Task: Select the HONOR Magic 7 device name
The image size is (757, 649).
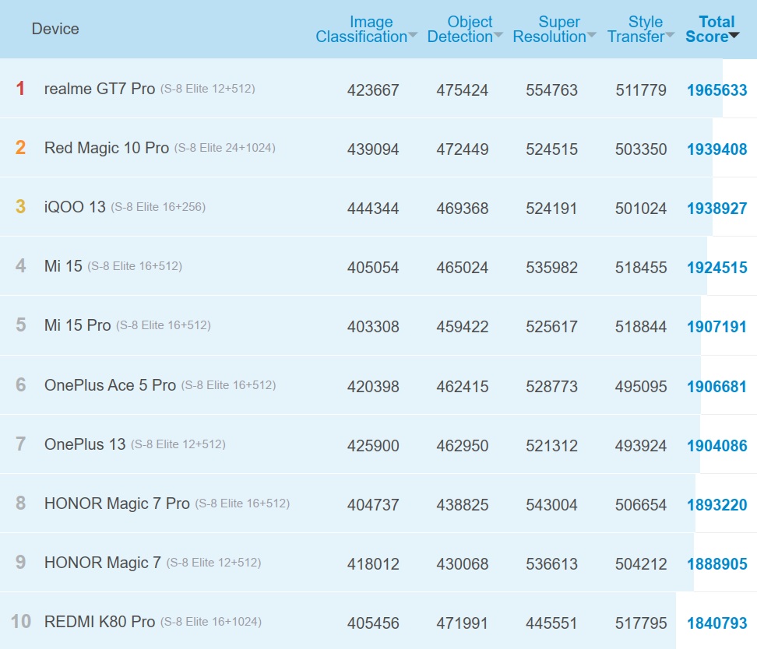Action: click(x=103, y=563)
